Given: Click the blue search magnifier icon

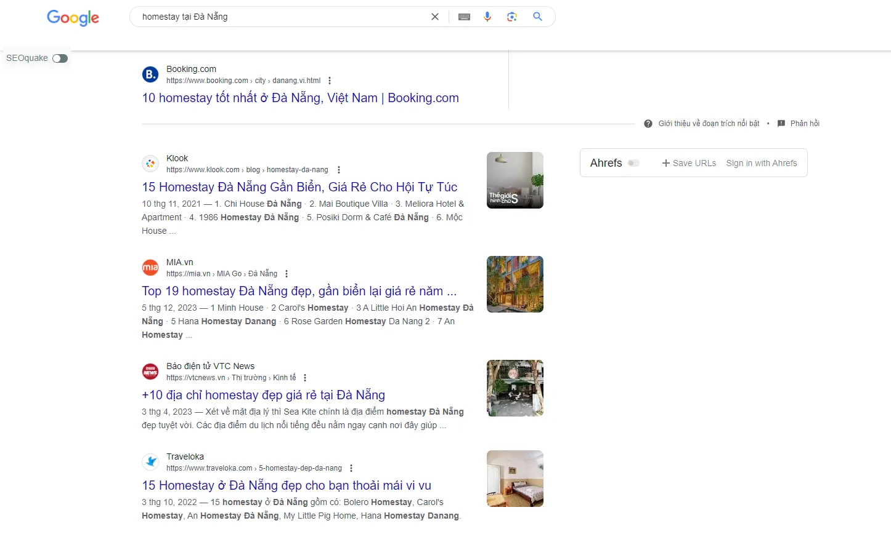Looking at the screenshot, I should [x=537, y=17].
